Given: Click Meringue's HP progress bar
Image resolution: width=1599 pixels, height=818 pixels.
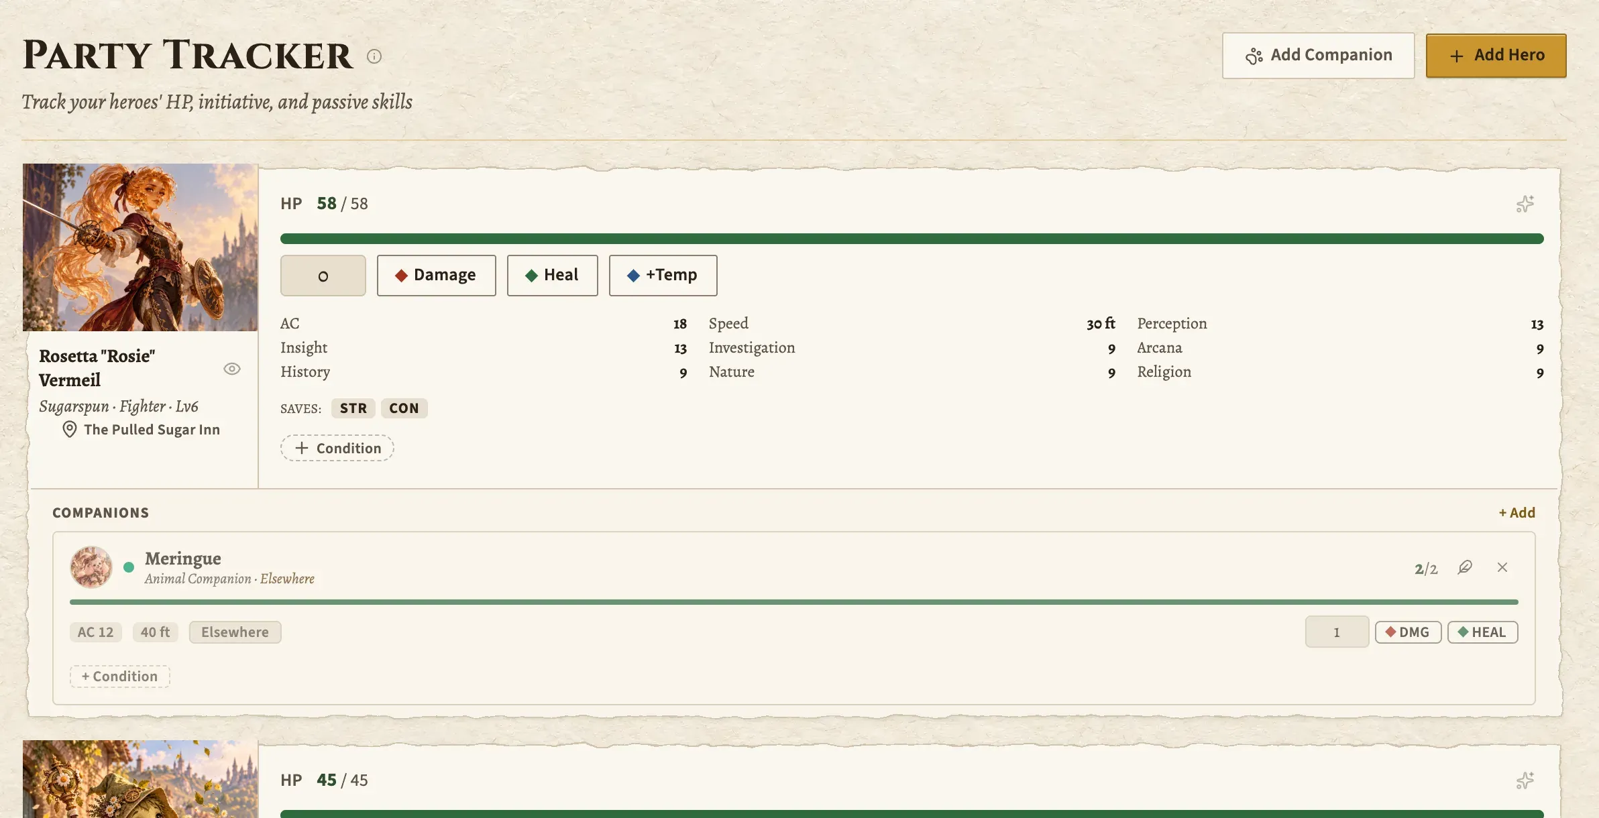Looking at the screenshot, I should tap(793, 602).
